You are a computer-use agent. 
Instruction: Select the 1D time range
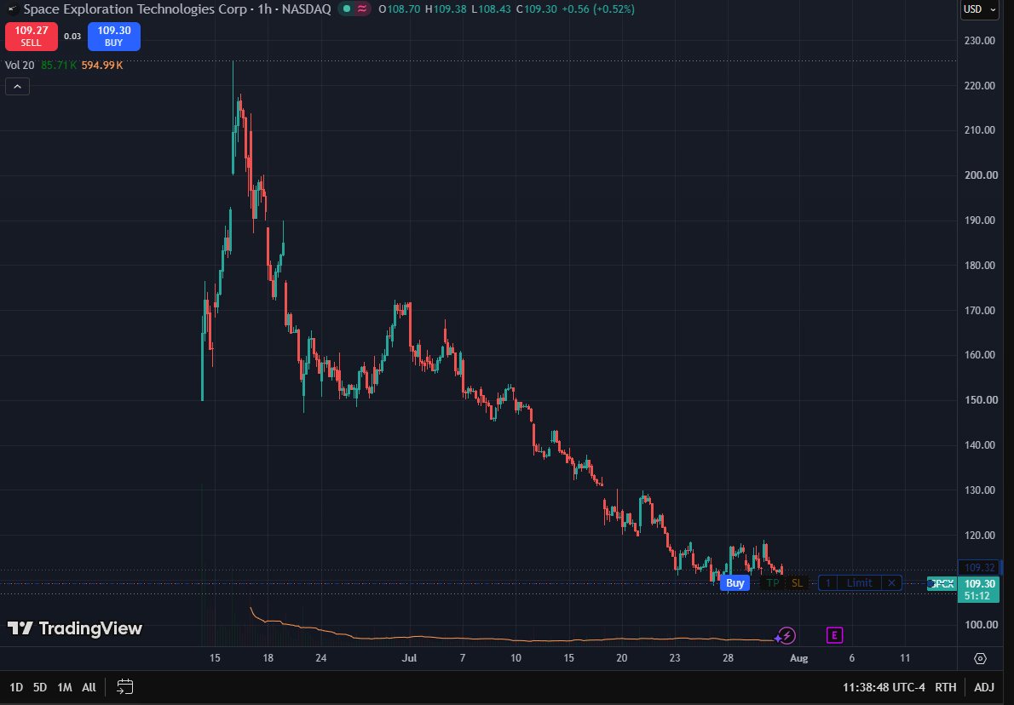point(16,687)
